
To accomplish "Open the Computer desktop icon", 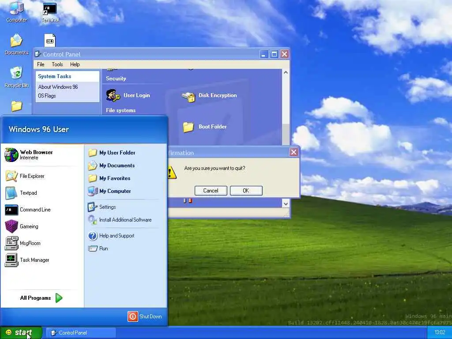I will click(17, 11).
